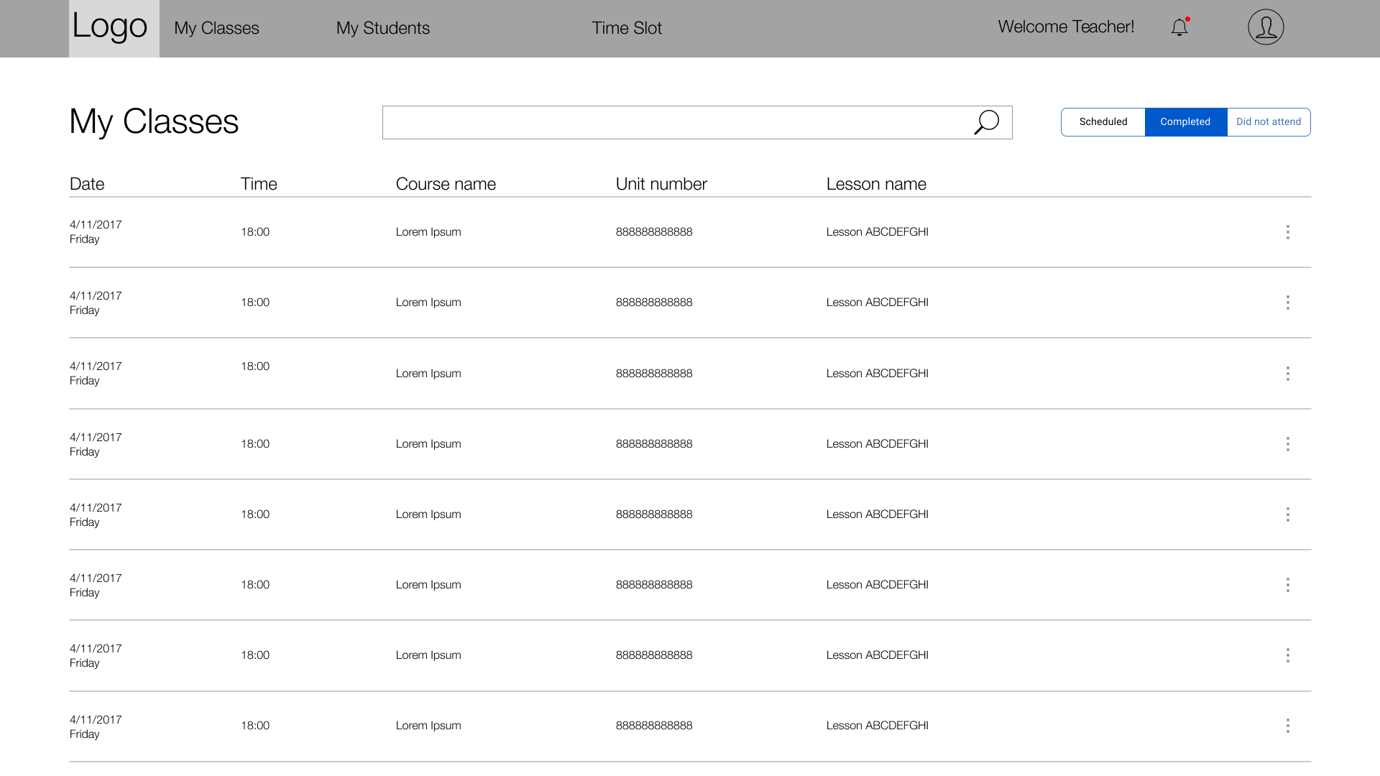
Task: Focus the class search field
Action: [x=676, y=122]
